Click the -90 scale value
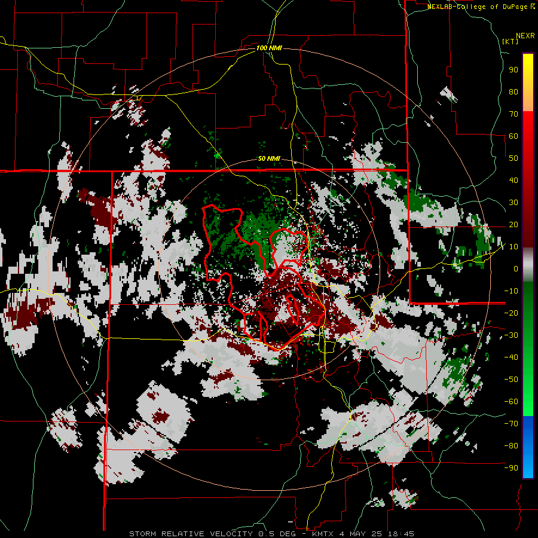This screenshot has width=538, height=538. [511, 468]
